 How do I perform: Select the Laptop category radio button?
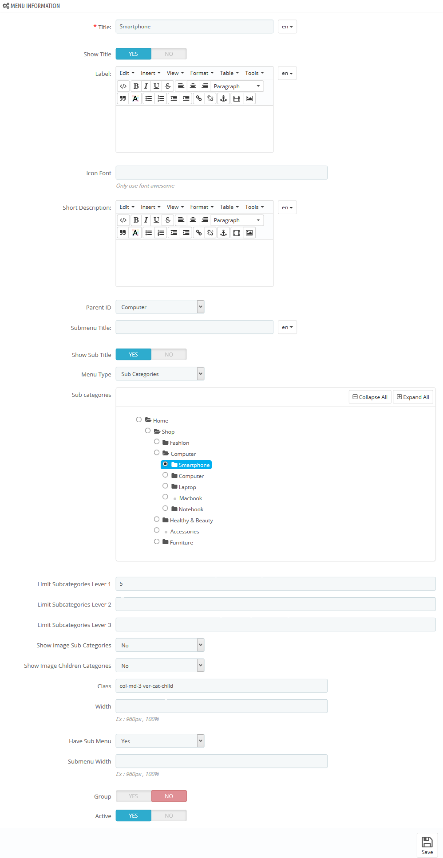tap(165, 486)
